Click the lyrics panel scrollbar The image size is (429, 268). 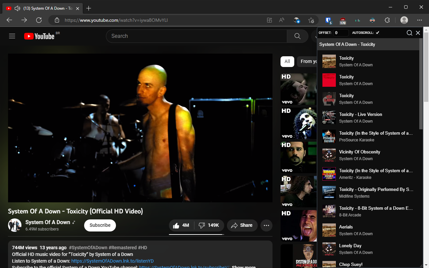tap(421, 84)
